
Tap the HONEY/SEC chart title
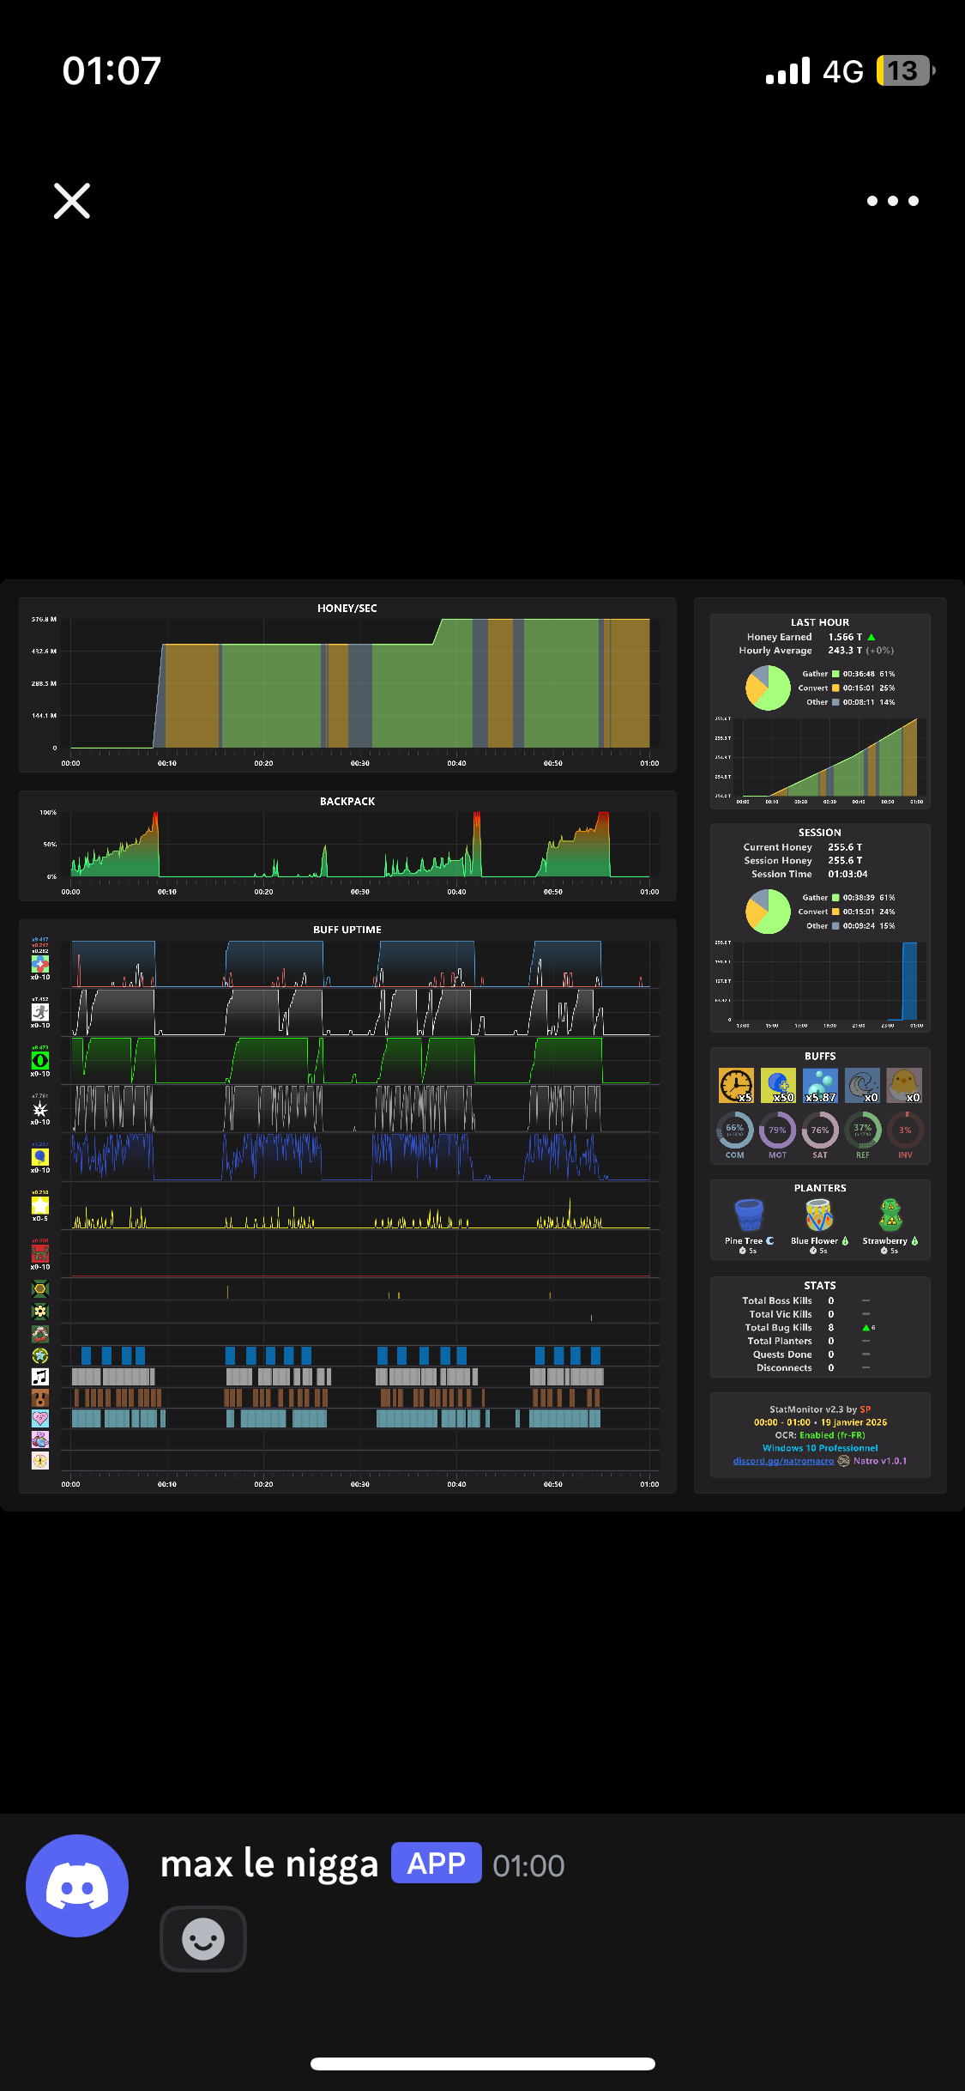(347, 609)
